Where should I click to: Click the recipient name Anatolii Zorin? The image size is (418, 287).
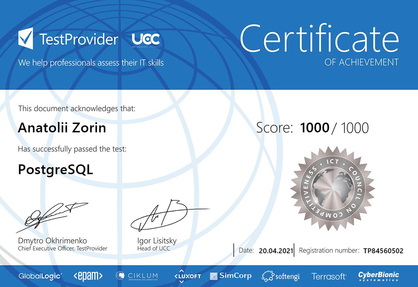[62, 128]
